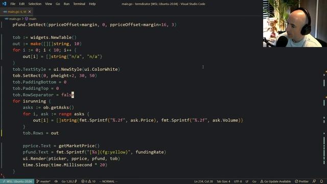Click 'tob.PaddingBottom = 0' line
Screen dimensions: 327x184
click(39, 82)
